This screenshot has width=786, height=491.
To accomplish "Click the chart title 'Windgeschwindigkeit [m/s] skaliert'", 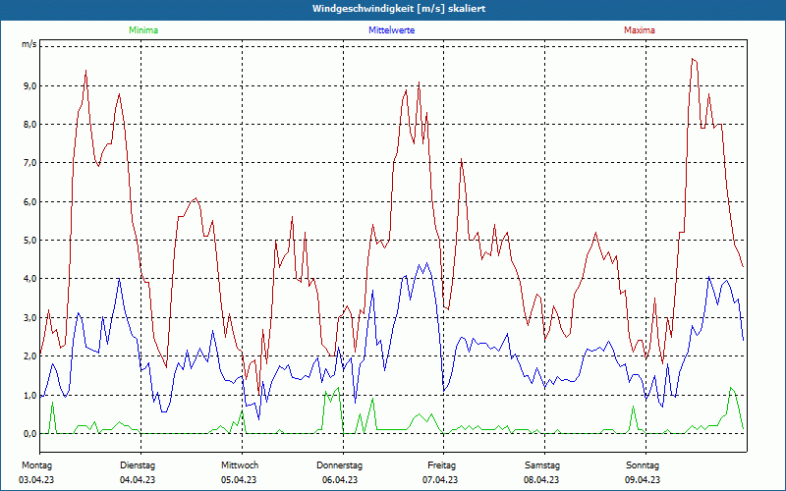I will pos(399,9).
